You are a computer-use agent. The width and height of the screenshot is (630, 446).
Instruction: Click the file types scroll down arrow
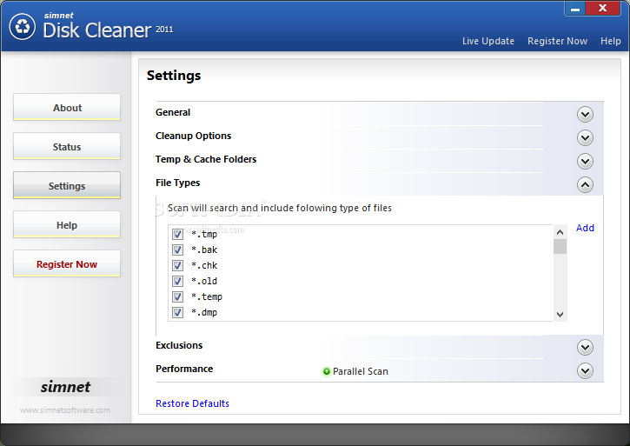click(560, 315)
